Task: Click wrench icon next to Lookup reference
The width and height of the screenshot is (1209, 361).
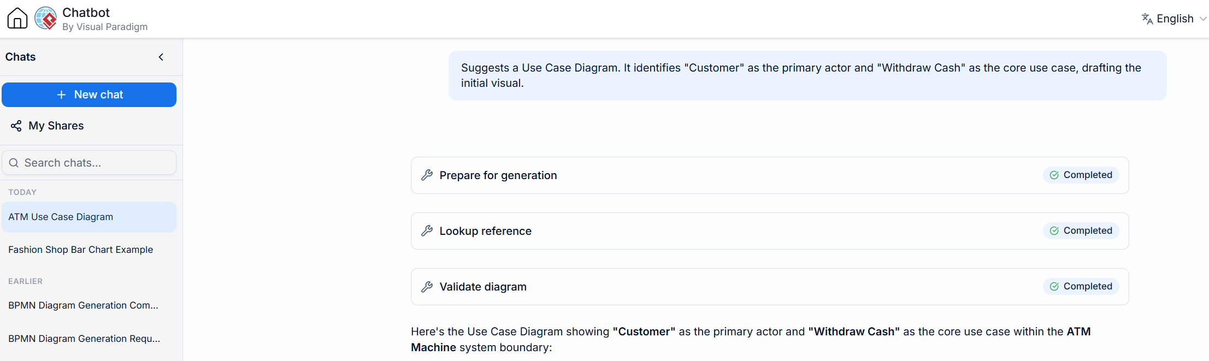Action: [x=427, y=231]
